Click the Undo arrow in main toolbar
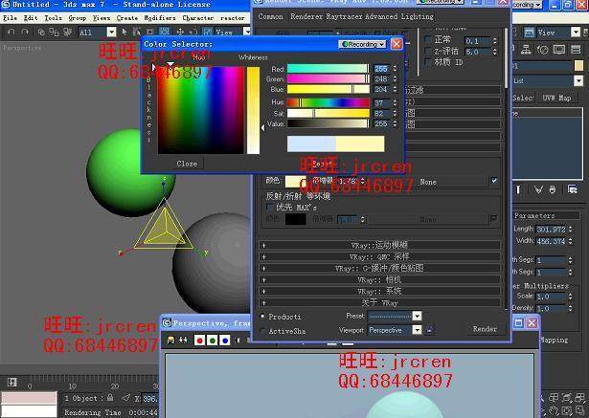Image resolution: width=589 pixels, height=418 pixels. pyautogui.click(x=11, y=33)
